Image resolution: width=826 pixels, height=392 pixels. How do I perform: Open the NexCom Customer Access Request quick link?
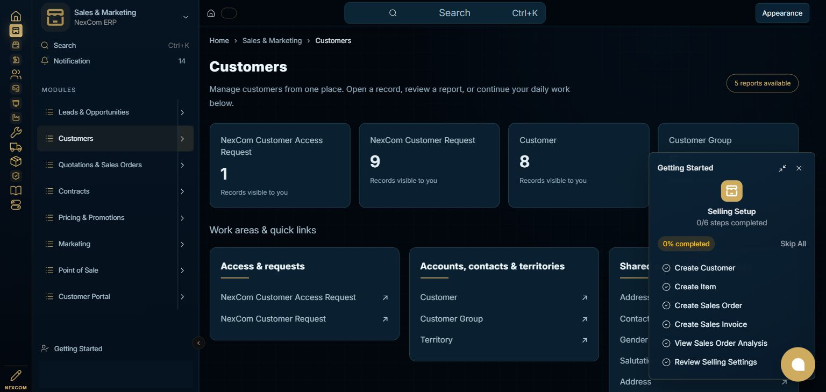(304, 297)
